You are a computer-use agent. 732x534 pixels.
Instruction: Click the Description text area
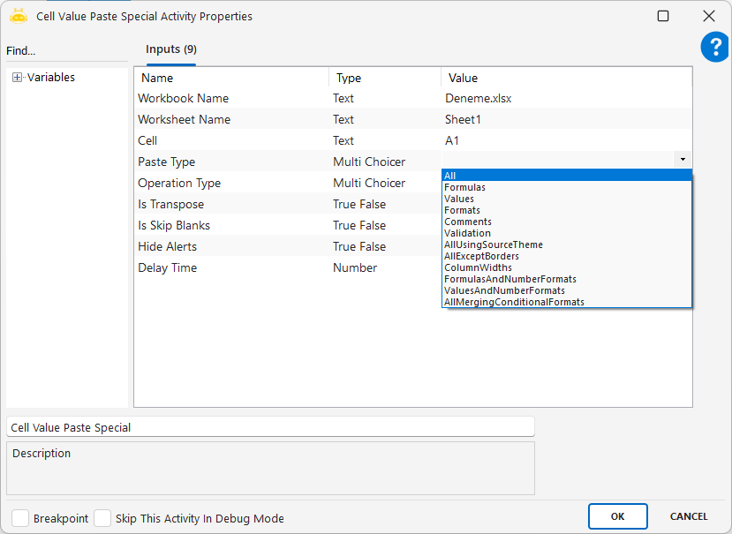pyautogui.click(x=270, y=468)
